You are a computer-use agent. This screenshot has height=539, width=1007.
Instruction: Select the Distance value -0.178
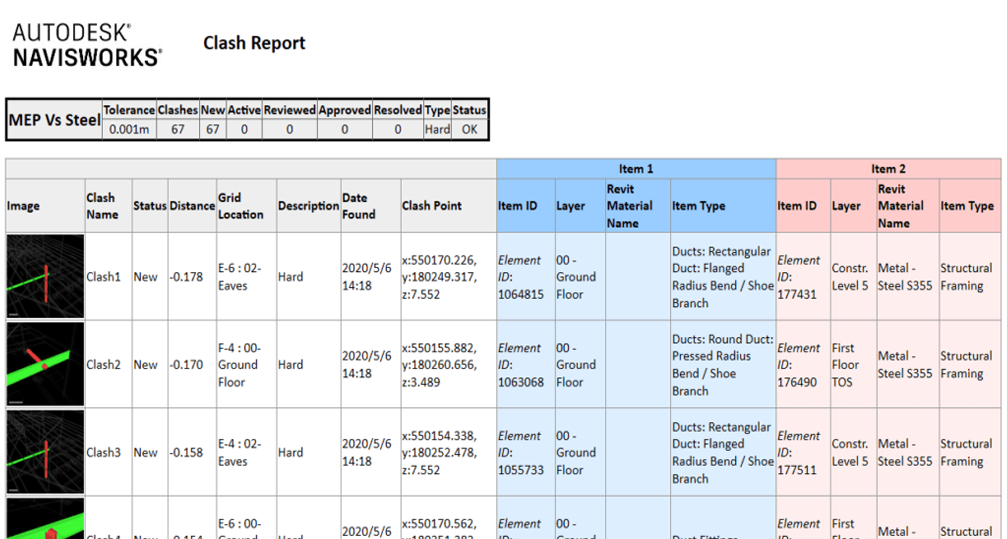[x=187, y=277]
